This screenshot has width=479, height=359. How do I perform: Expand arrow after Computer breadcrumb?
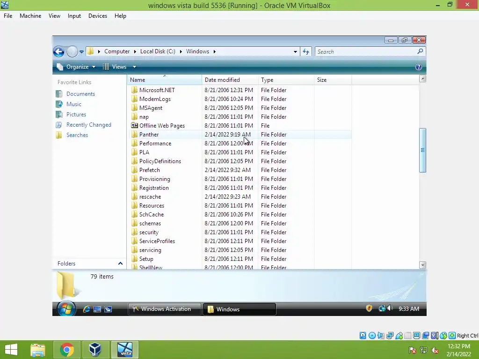(135, 51)
